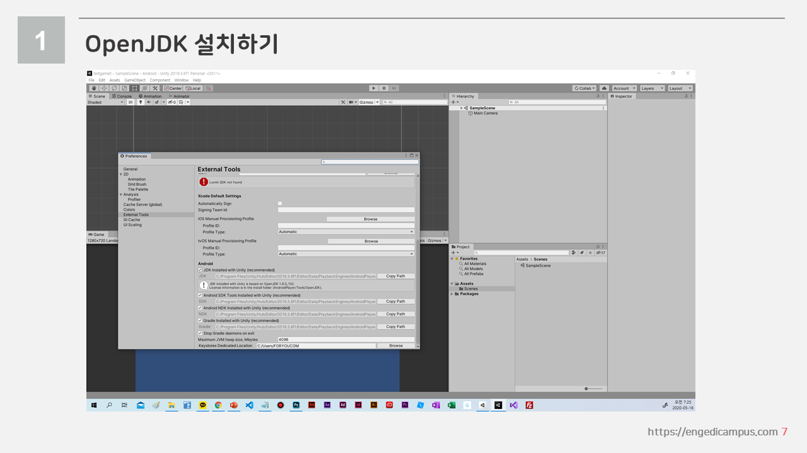Open the Window menu

(182, 80)
